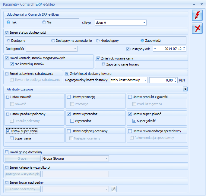Click the Kategoria wszystko.pl button
The height and width of the screenshot is (196, 206).
click(23, 174)
